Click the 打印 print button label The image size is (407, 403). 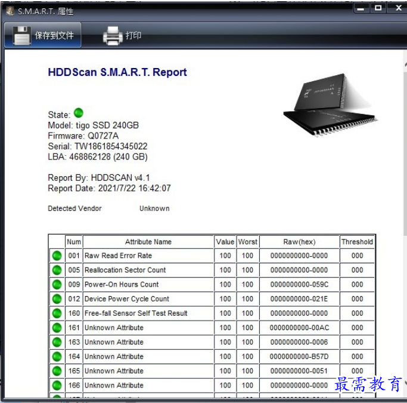133,35
